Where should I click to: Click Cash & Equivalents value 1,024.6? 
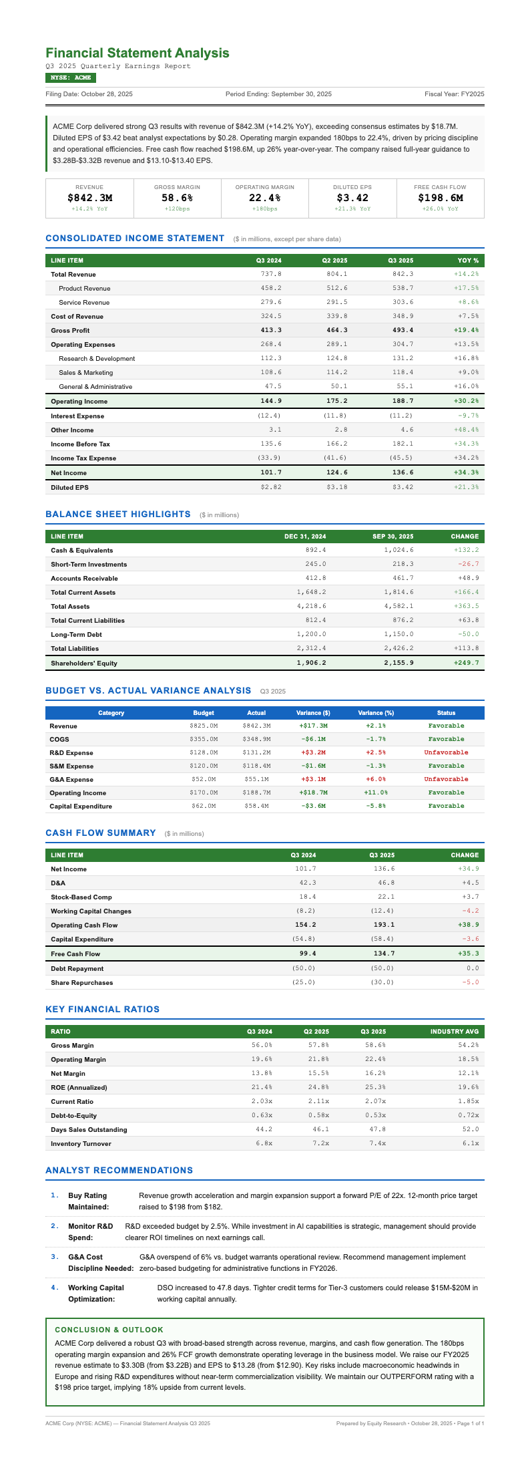click(399, 551)
